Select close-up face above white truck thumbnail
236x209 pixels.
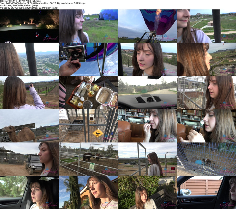[207, 26]
